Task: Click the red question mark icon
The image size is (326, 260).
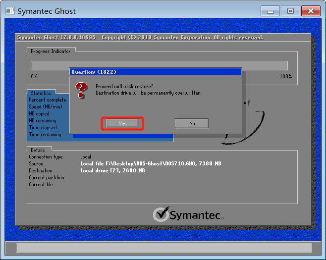Action: pos(81,90)
